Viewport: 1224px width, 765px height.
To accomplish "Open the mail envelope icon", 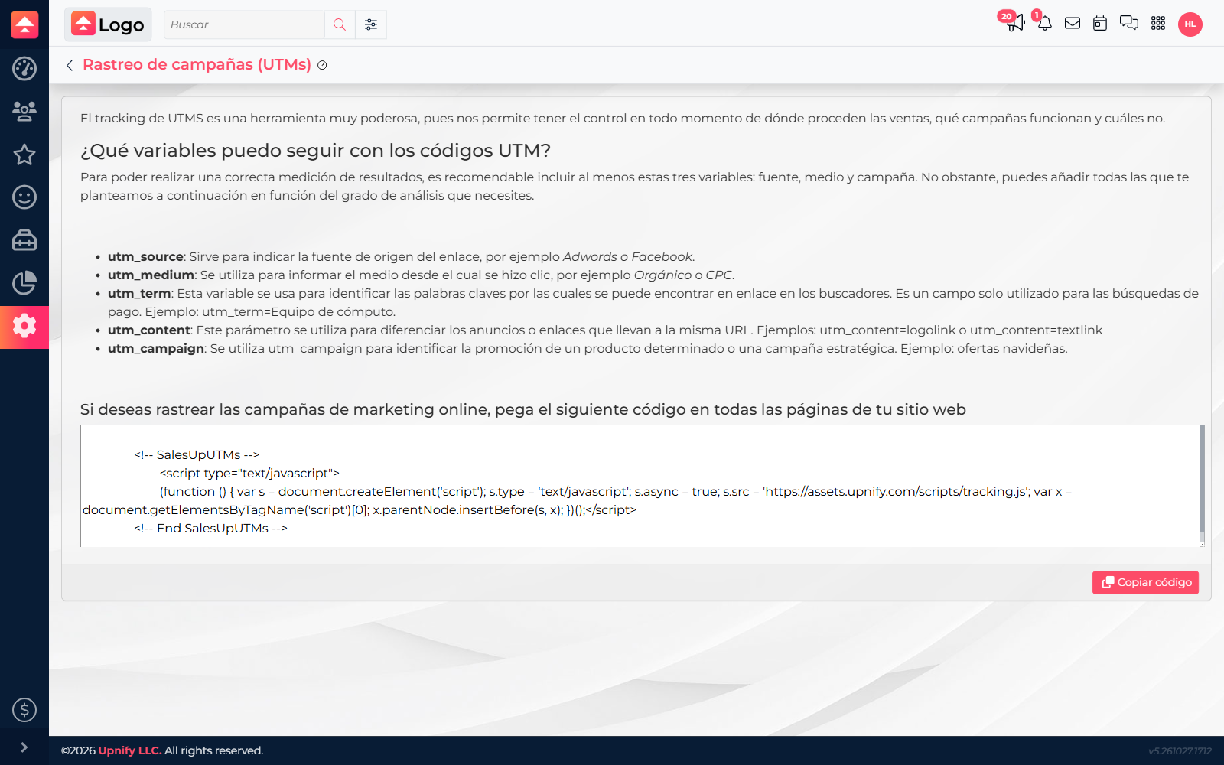I will (1073, 24).
